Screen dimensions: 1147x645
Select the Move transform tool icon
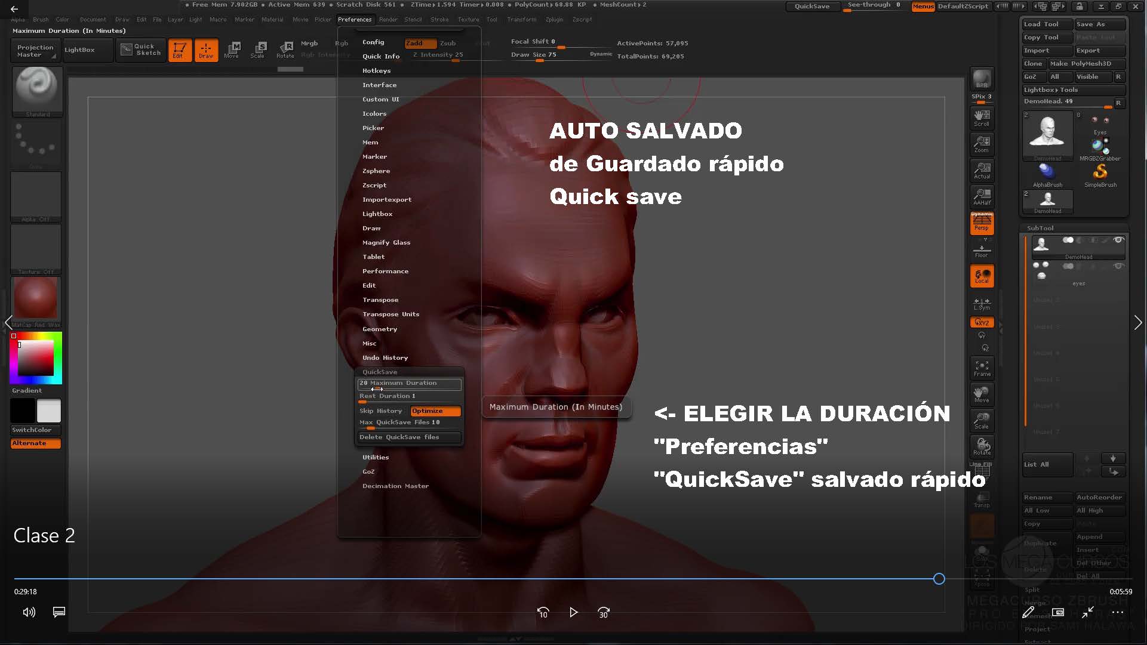tap(232, 50)
